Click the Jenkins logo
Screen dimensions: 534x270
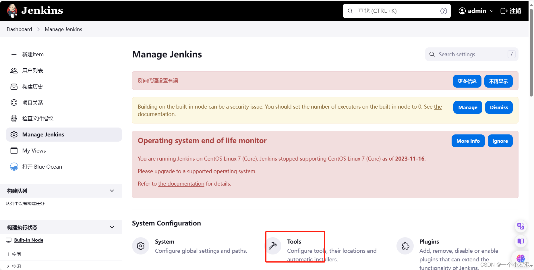(12, 11)
